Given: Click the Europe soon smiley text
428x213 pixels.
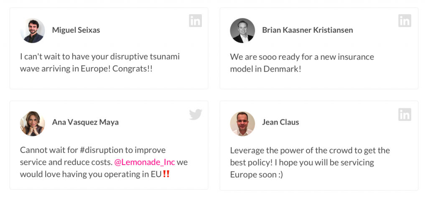Looking at the screenshot, I should tap(257, 174).
